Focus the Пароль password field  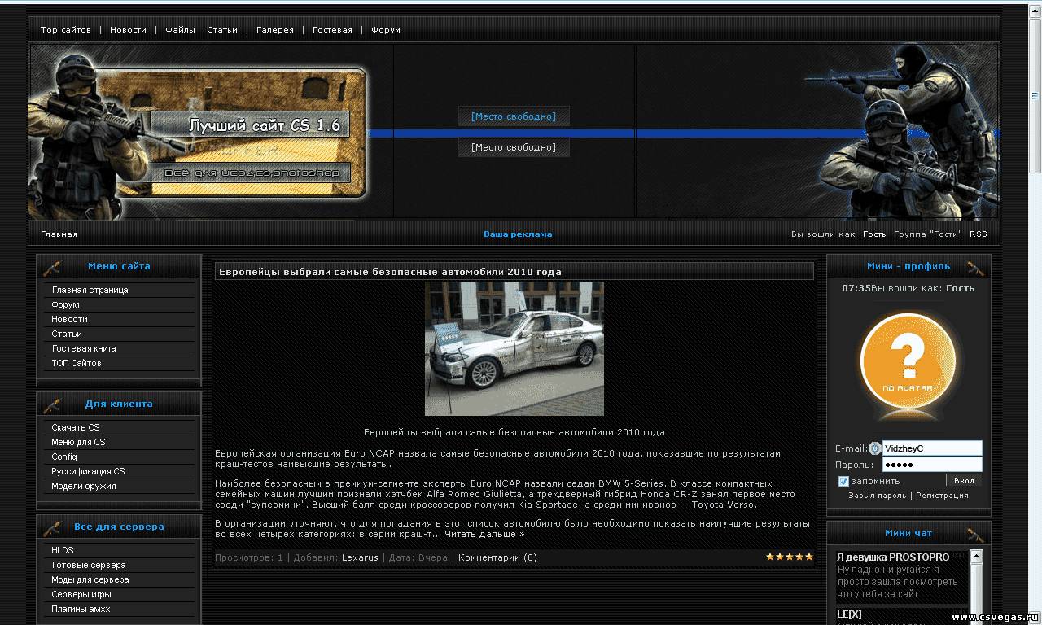click(932, 465)
